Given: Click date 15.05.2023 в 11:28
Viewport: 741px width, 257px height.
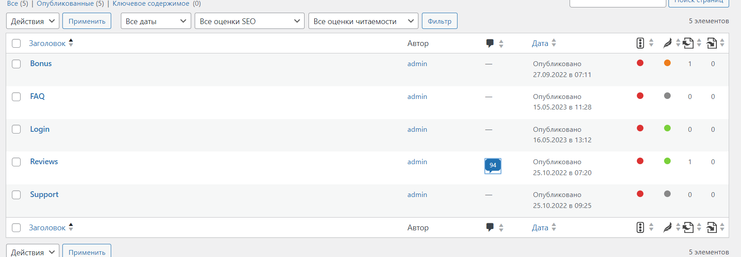Looking at the screenshot, I should tap(562, 107).
